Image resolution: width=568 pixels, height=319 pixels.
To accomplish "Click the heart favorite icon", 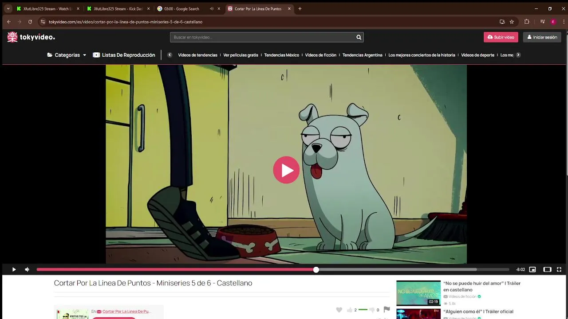I will coord(339,310).
